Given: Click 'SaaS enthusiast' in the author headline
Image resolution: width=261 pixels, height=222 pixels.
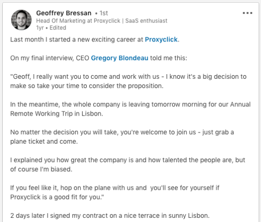Looking at the screenshot, I should point(146,21).
